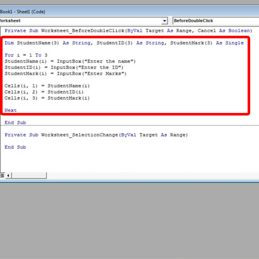
Task: Click the StudentID(i) = InputBox line
Action: tap(64, 67)
